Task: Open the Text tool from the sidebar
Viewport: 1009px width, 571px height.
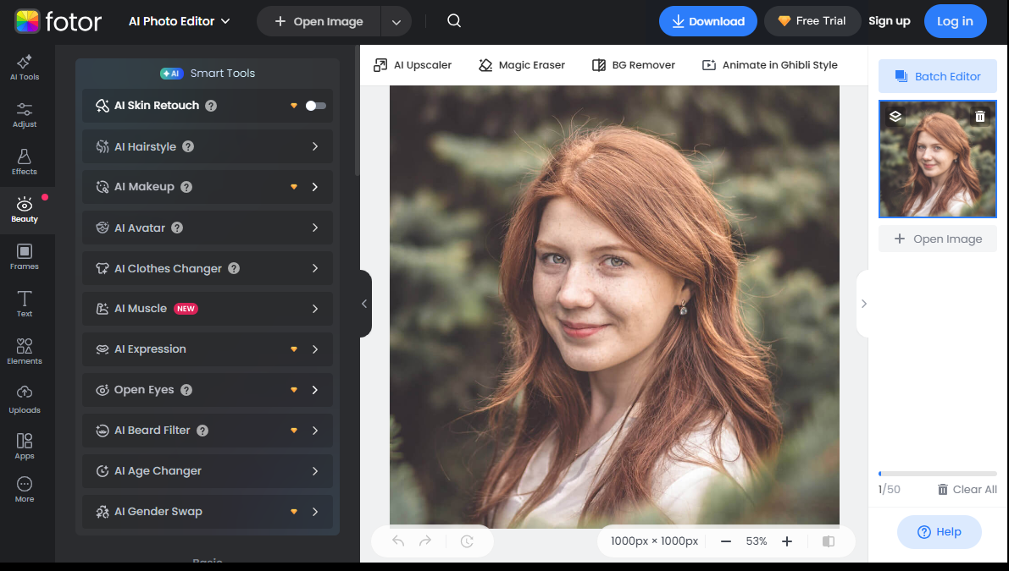Action: coord(25,305)
